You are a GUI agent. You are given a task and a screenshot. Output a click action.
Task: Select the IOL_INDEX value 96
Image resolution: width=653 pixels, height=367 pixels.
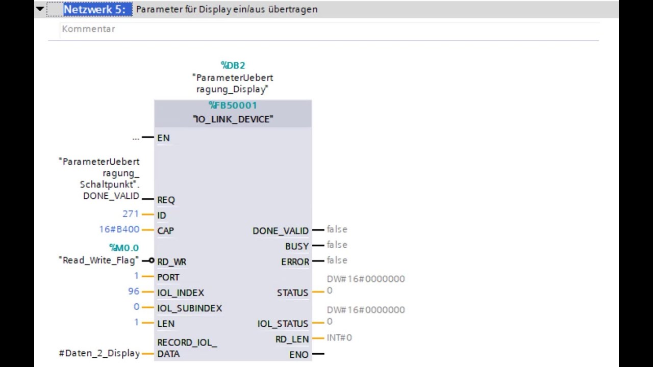point(134,291)
